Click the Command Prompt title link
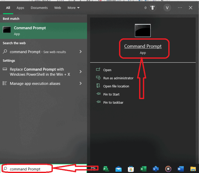This screenshot has height=173, width=199. click(143, 46)
